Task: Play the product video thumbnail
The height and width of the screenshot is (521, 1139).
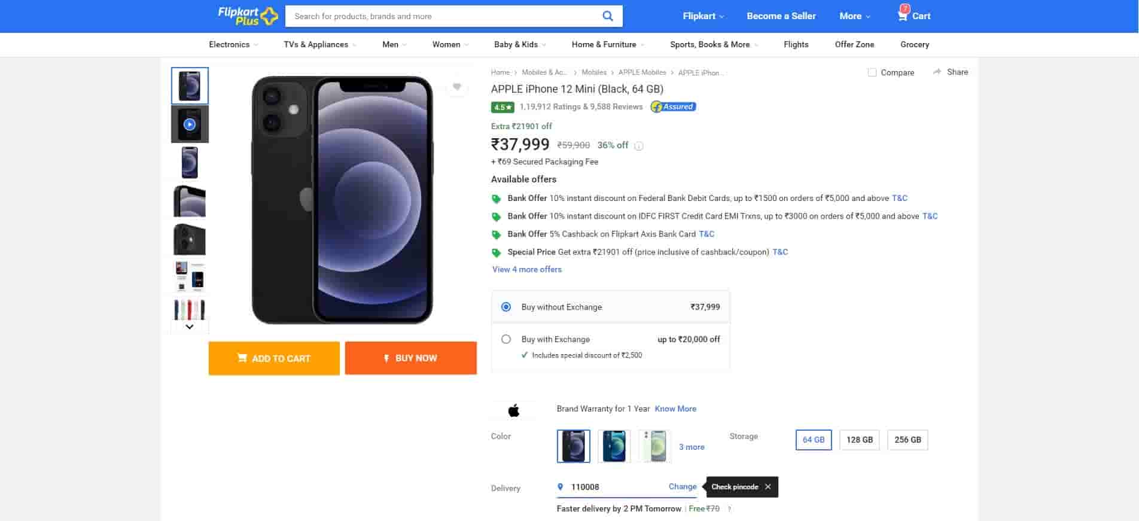Action: [190, 124]
